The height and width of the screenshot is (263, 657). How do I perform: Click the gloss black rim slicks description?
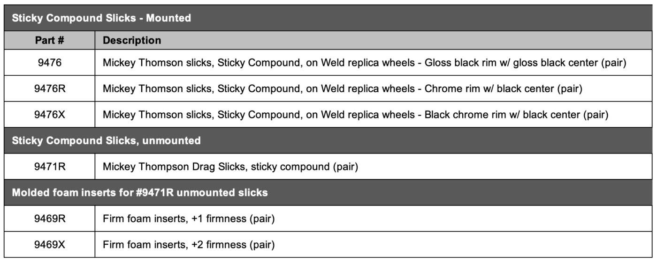point(365,63)
